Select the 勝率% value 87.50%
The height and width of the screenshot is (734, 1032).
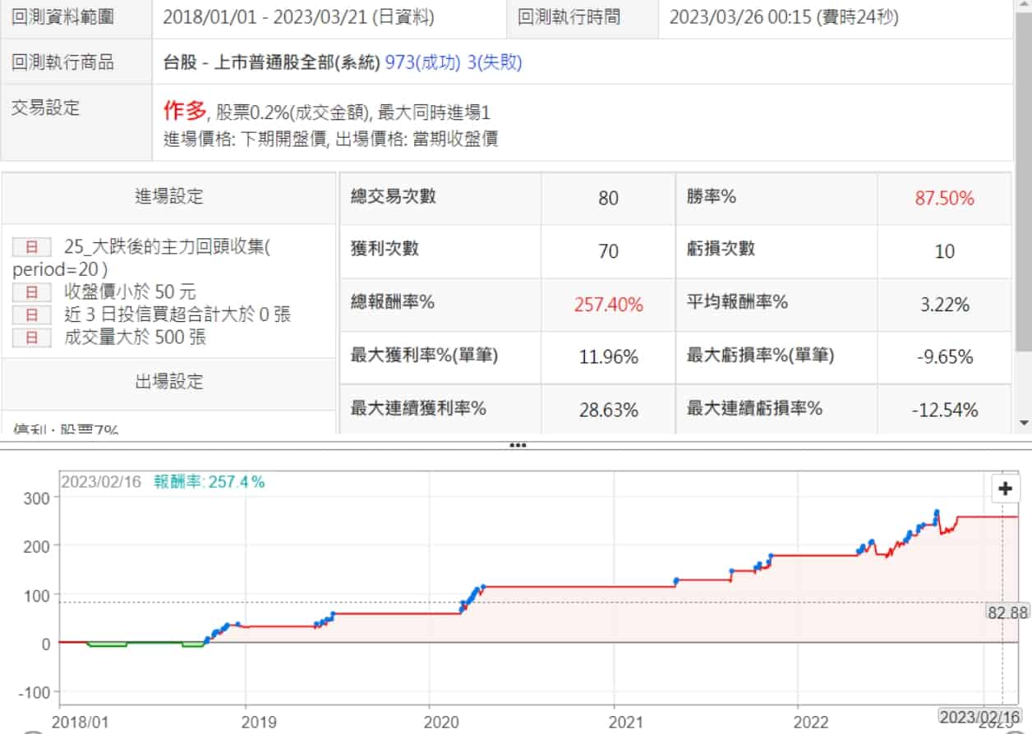pos(944,199)
